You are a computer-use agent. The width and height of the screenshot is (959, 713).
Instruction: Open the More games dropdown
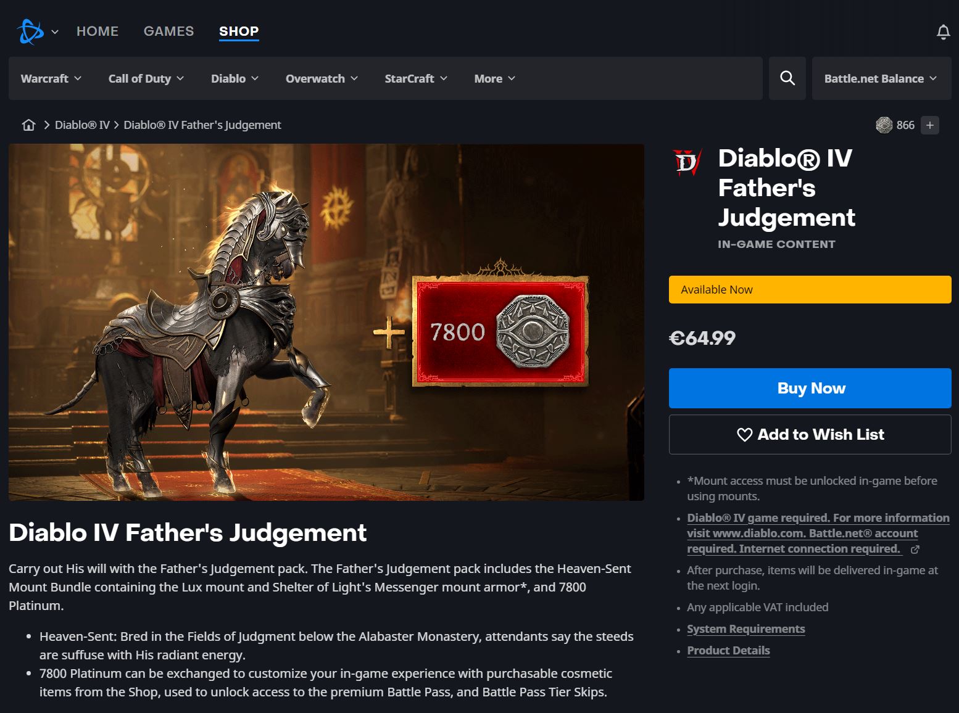coord(494,78)
